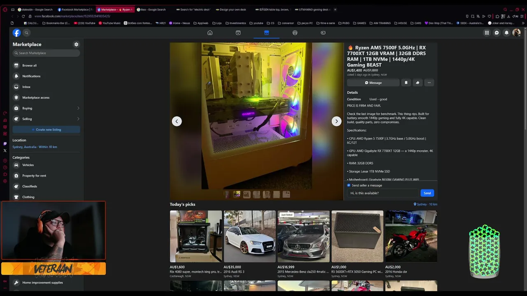
Task: Change location Sydney, Australia · Within 10 km
Action: tap(35, 147)
